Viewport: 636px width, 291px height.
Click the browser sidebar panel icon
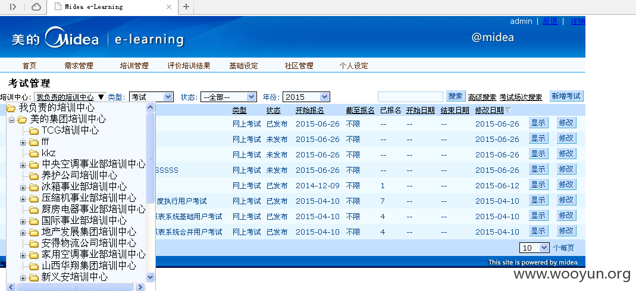click(13, 7)
